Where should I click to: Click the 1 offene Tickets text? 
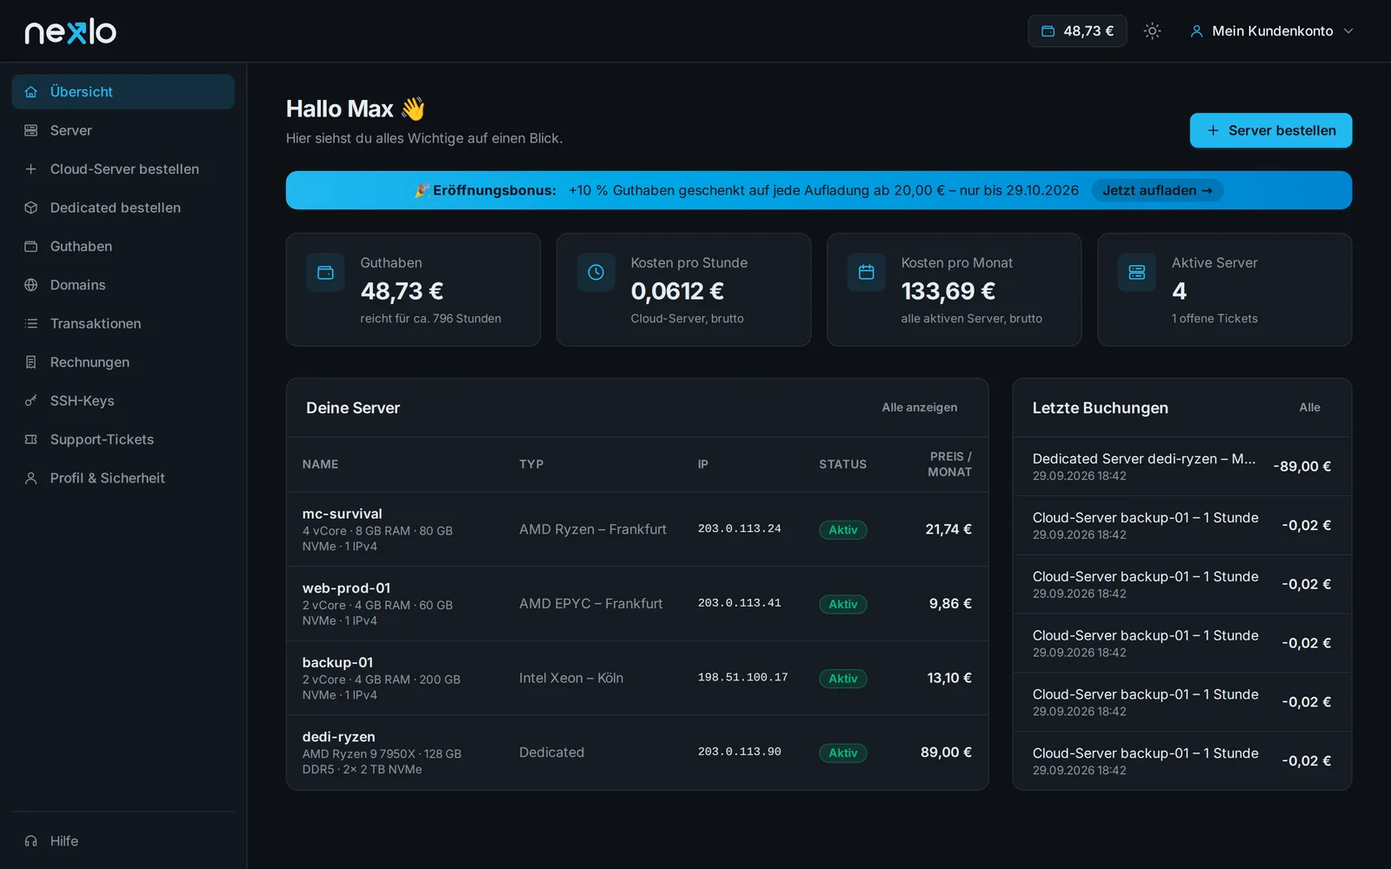pos(1214,319)
